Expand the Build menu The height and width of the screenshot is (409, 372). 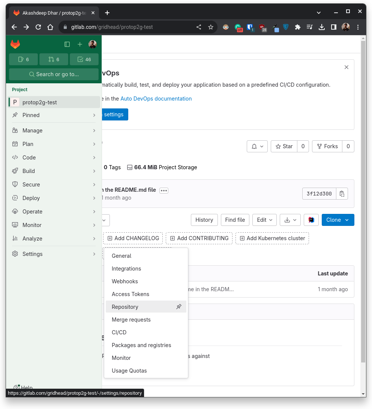pyautogui.click(x=54, y=171)
